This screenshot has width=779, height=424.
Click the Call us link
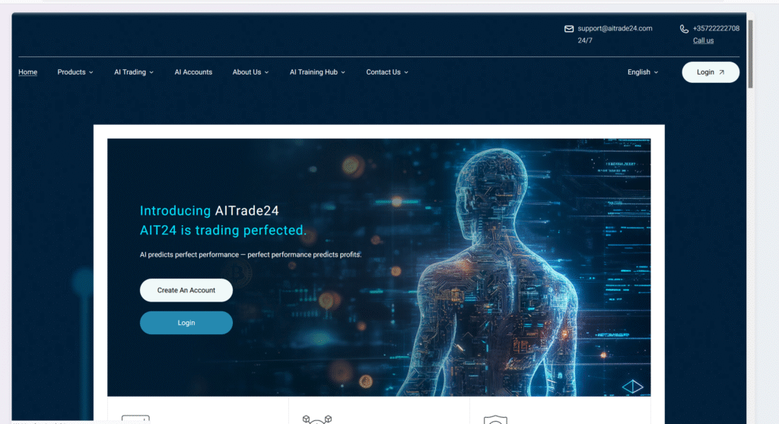[703, 41]
